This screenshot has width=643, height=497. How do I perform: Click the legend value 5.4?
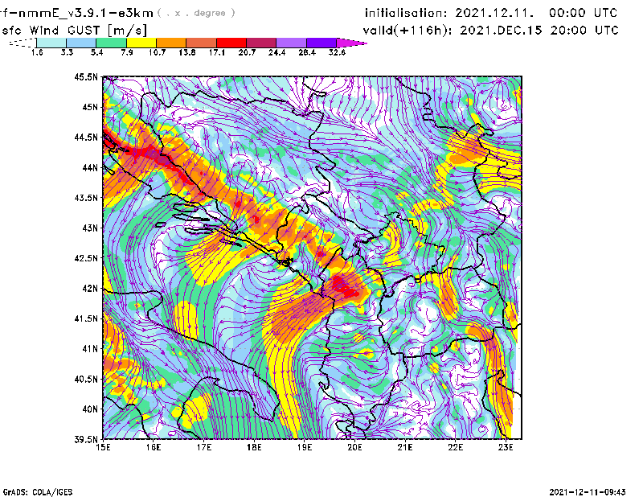pyautogui.click(x=96, y=52)
